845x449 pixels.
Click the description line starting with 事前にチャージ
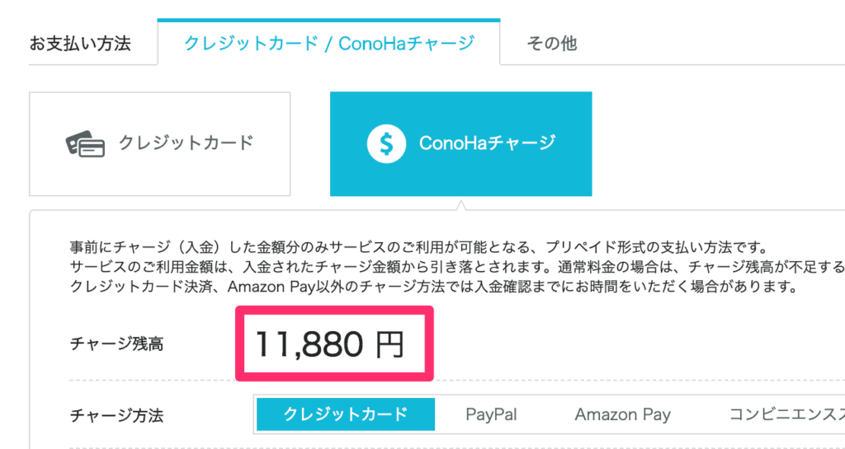pos(418,248)
